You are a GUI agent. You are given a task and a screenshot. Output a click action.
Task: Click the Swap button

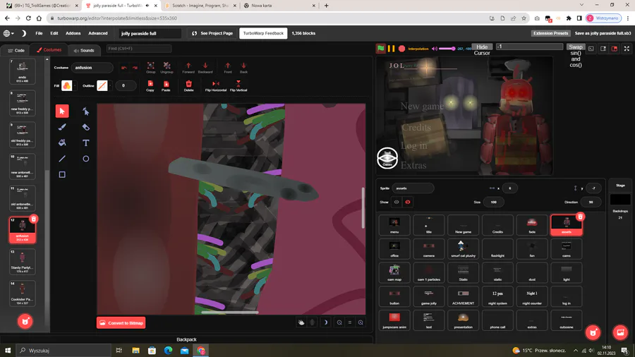576,47
